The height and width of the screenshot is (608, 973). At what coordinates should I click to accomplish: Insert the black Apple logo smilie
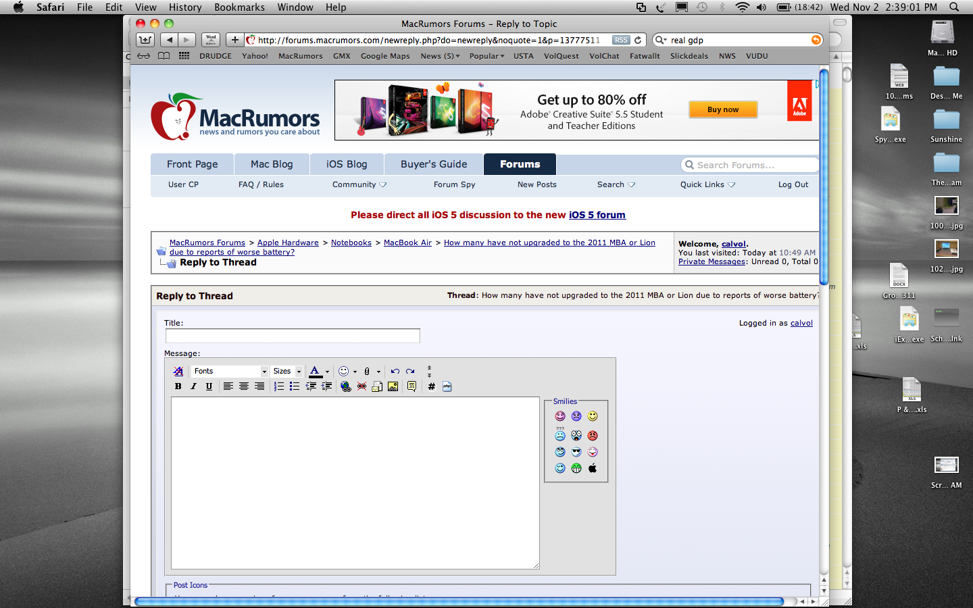point(593,468)
